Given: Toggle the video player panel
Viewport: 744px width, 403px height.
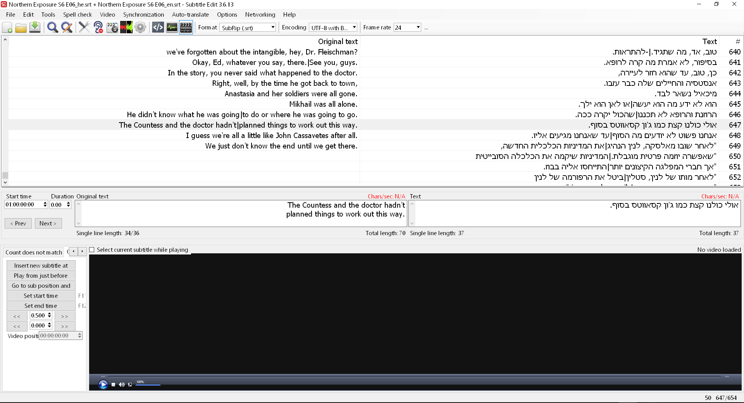Looking at the screenshot, I should 186,27.
